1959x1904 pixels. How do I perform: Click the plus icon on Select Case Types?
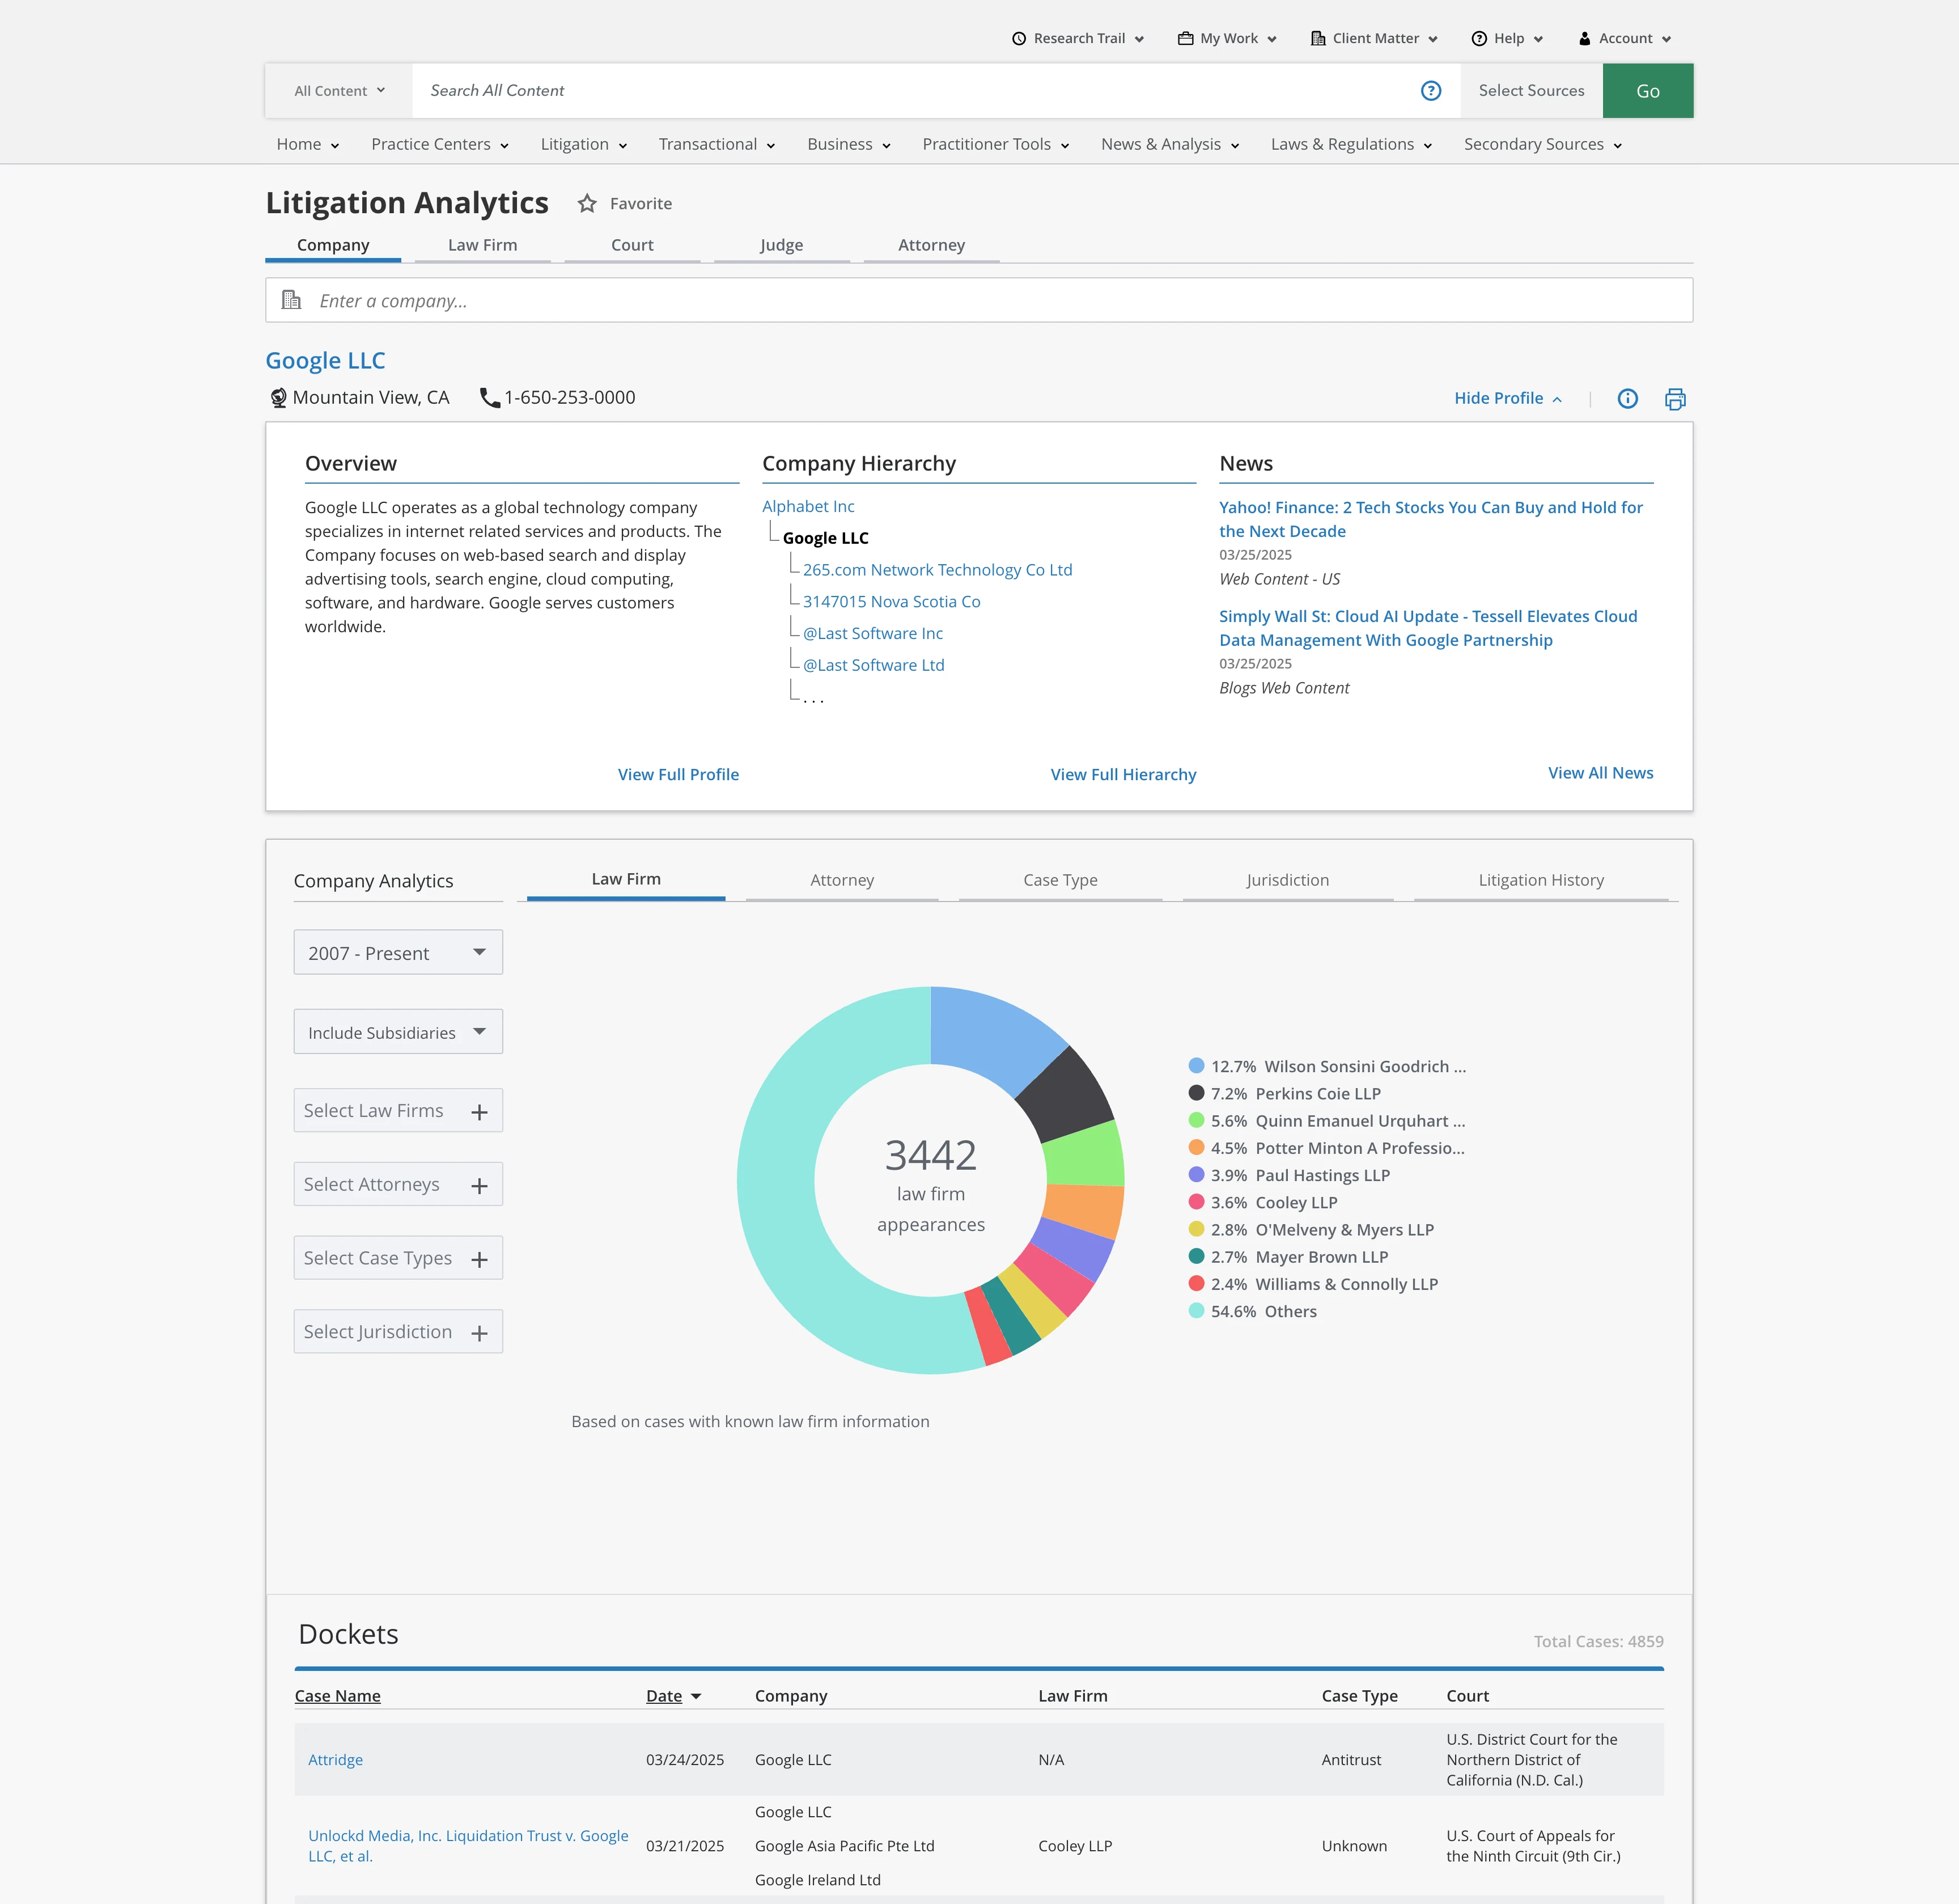click(x=480, y=1259)
